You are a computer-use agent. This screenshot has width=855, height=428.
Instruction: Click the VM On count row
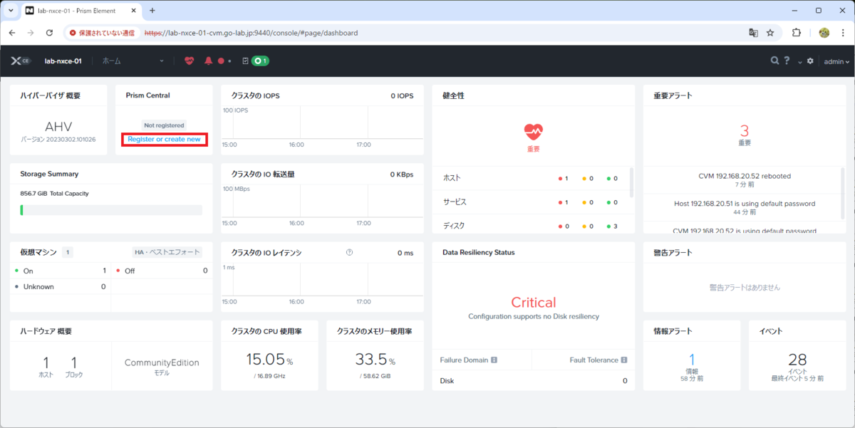pyautogui.click(x=61, y=271)
